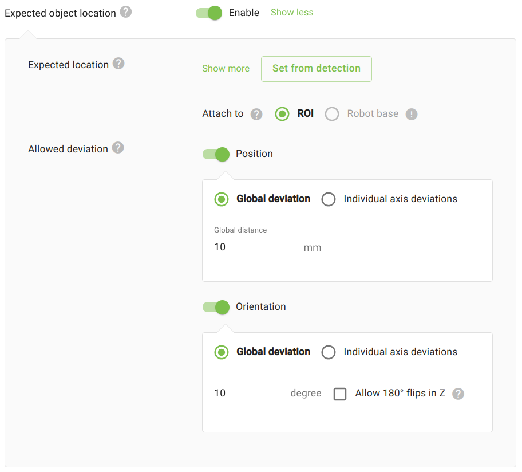Click help icon next to Allowed deviation
The image size is (522, 472).
[118, 148]
